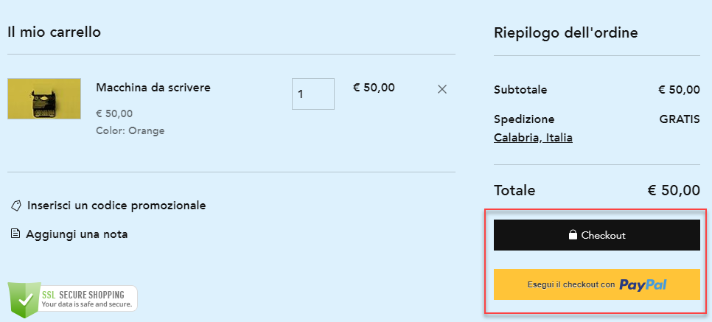Click the Color: Orange option text
Viewport: 712px width, 322px height.
pyautogui.click(x=130, y=131)
